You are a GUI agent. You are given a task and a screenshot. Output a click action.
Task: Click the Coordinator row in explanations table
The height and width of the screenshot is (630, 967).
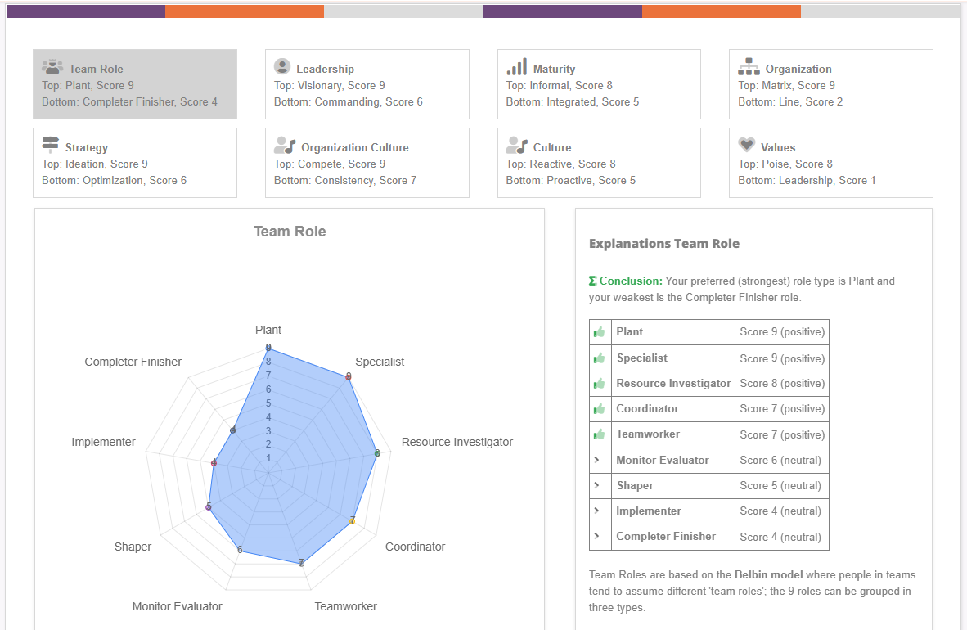(647, 408)
